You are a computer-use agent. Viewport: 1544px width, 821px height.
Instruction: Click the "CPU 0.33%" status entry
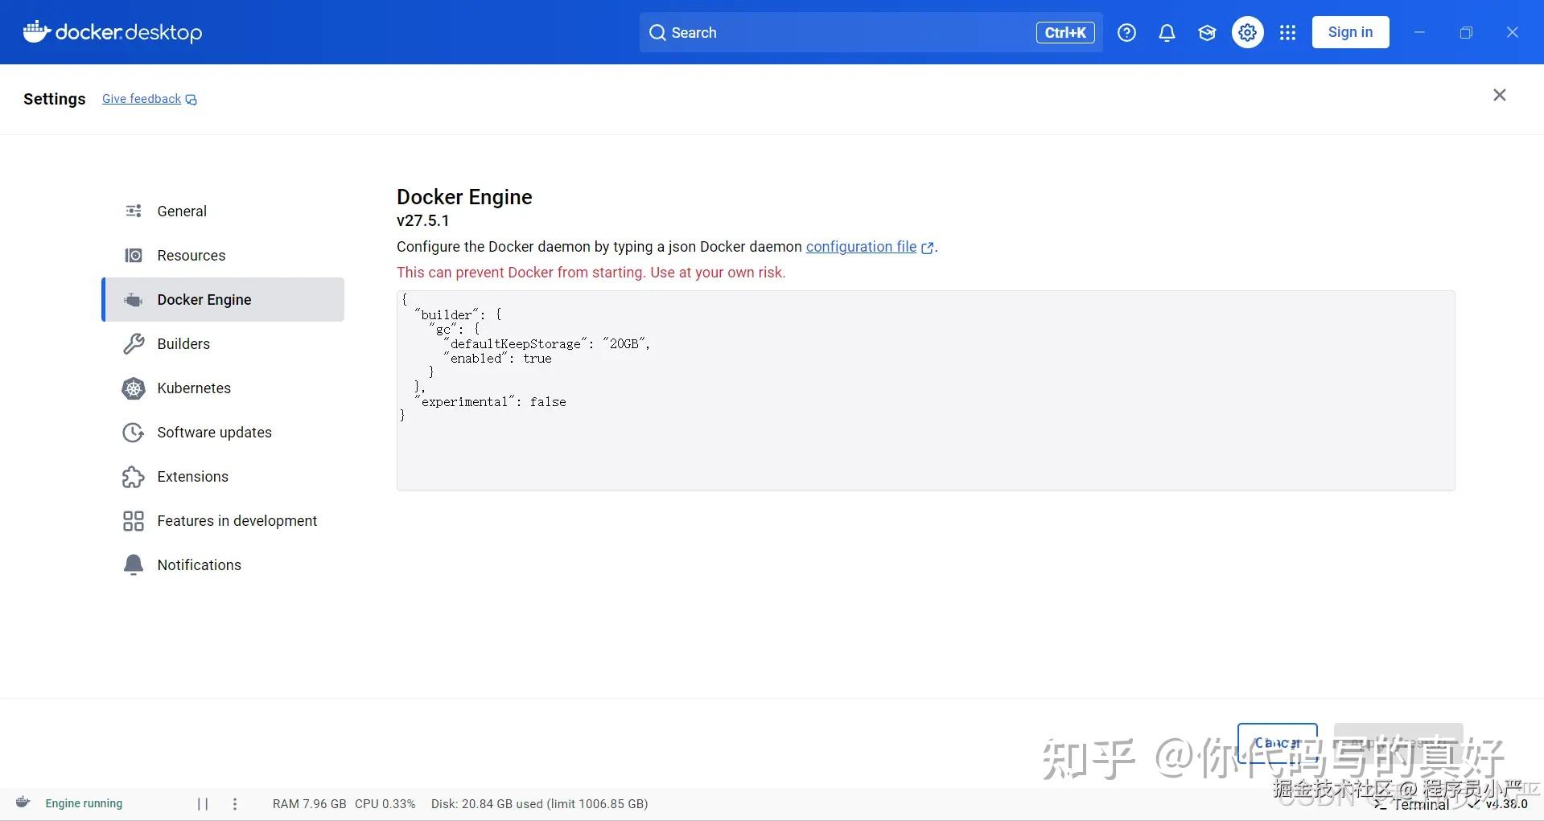pos(385,803)
